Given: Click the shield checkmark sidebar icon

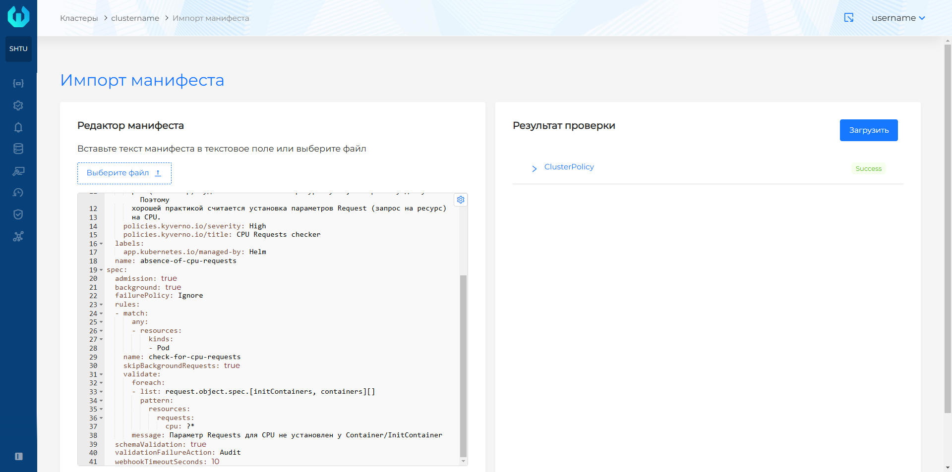Looking at the screenshot, I should [18, 214].
